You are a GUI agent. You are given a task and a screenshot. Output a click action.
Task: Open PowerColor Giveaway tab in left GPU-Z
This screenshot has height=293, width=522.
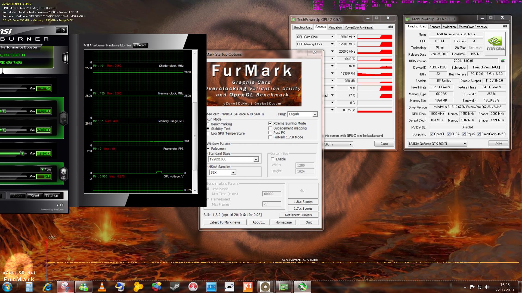(359, 27)
